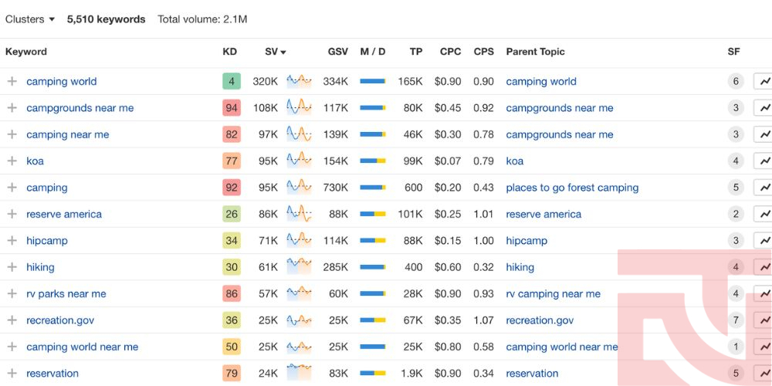Click the KD column header

[229, 52]
